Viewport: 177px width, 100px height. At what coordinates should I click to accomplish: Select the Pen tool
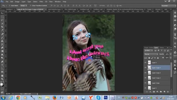[2, 62]
